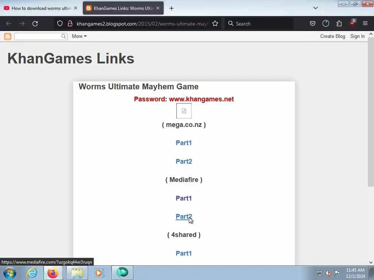The width and height of the screenshot is (374, 280).
Task: Click the page vertical scrollbar thumb
Action: (x=371, y=112)
